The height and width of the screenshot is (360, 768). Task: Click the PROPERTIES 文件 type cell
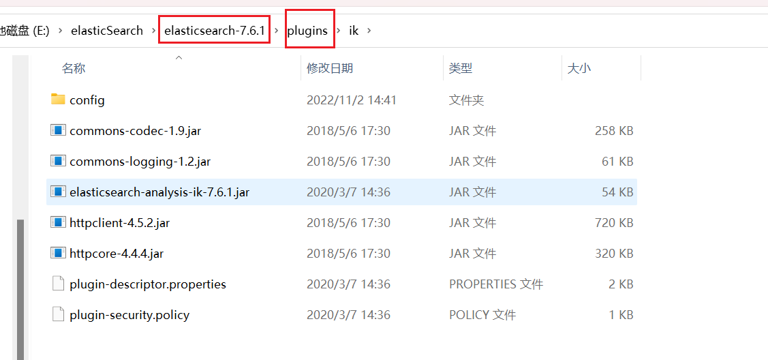[x=496, y=284]
